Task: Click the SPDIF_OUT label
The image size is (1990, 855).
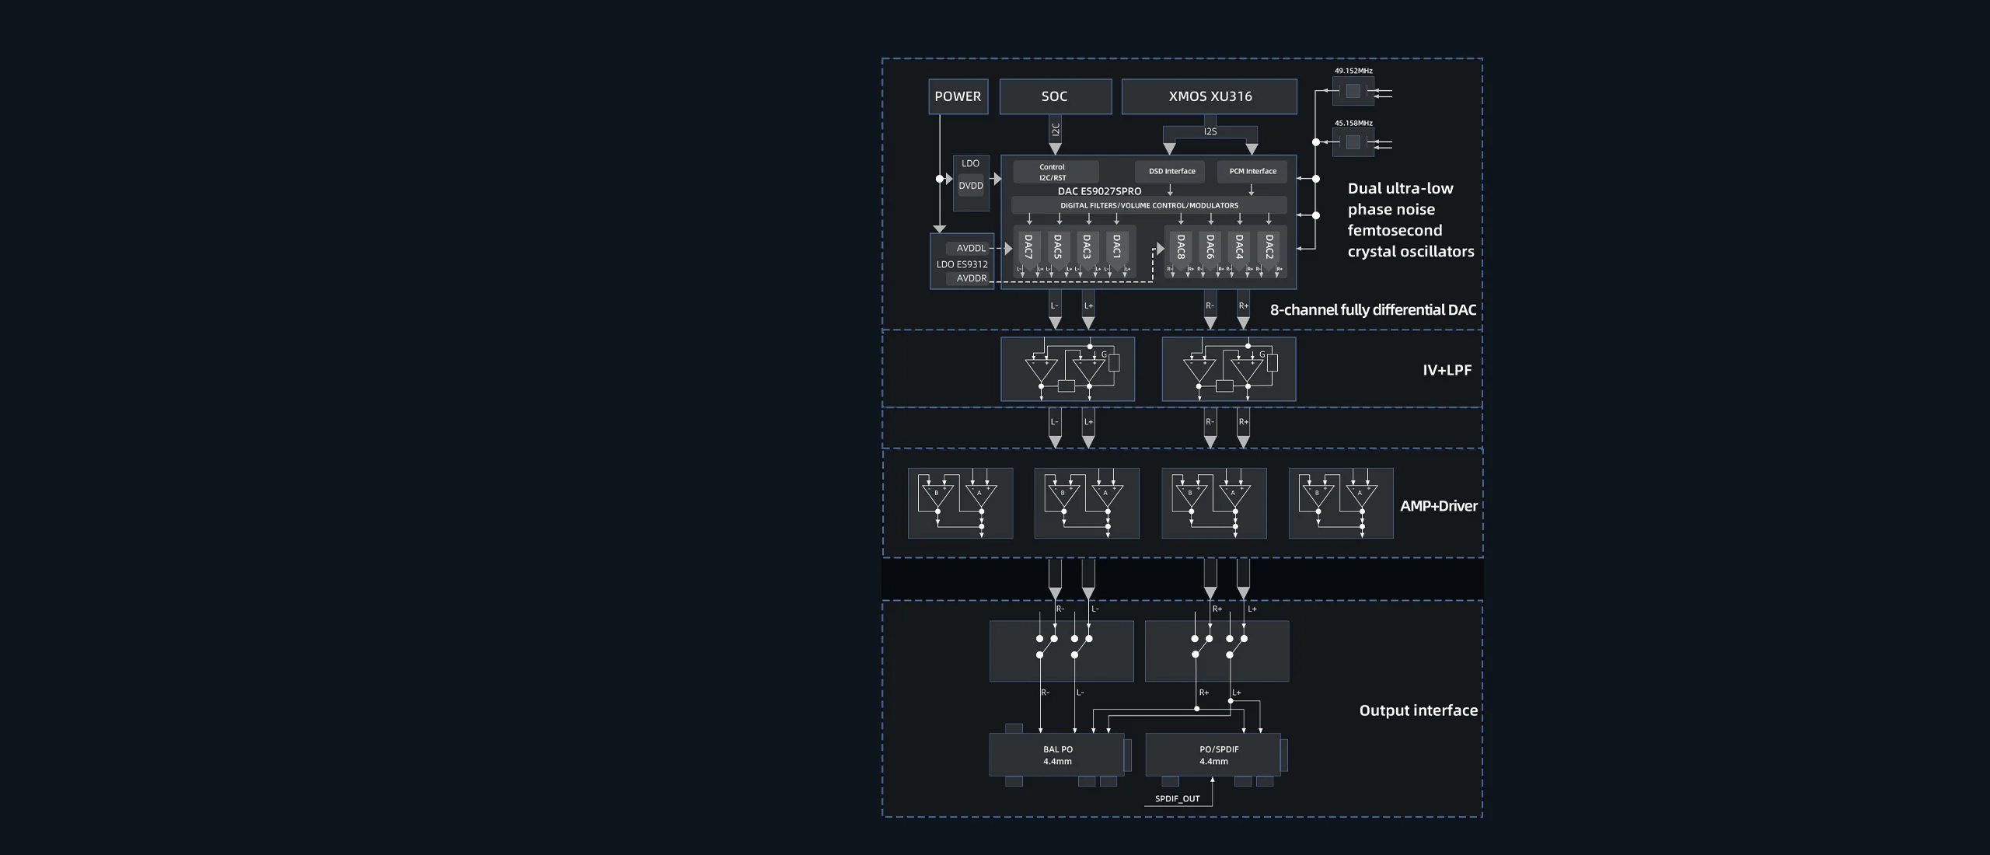Action: click(1177, 798)
